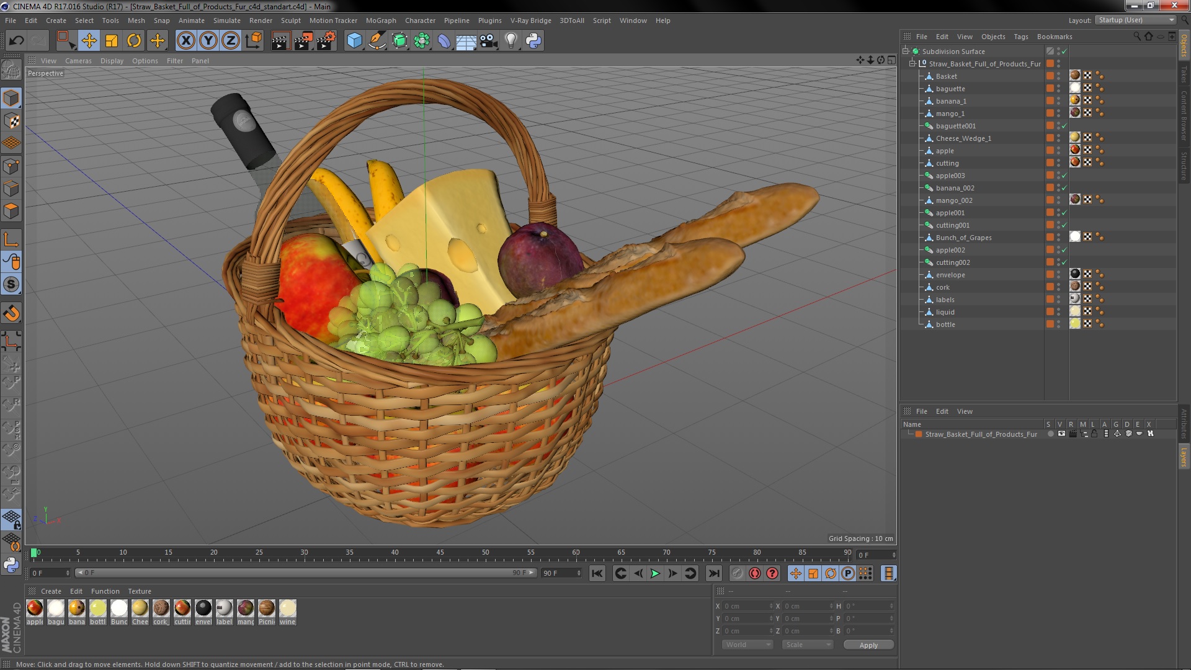The width and height of the screenshot is (1191, 670).
Task: Collapse the Subdivision Surface tree node
Action: [x=906, y=51]
